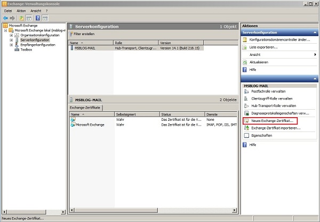Click the Eigenschaften icon in actions
The height and width of the screenshot is (222, 320).
click(x=246, y=135)
